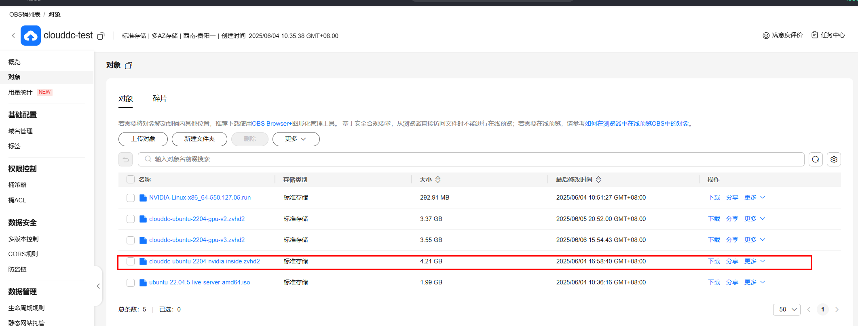Select all objects with header checkbox

[x=131, y=179]
